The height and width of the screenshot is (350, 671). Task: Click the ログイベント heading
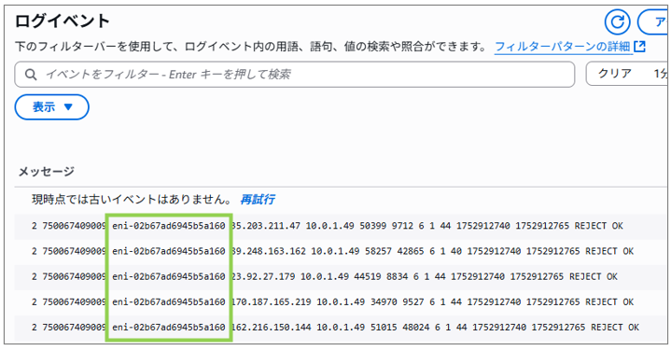pyautogui.click(x=63, y=21)
